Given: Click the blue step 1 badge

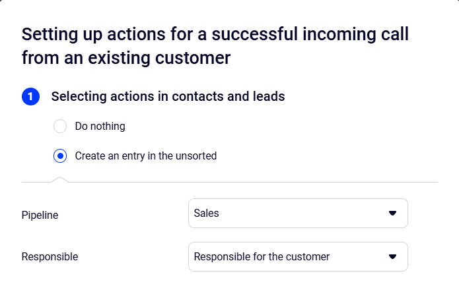Looking at the screenshot, I should pyautogui.click(x=31, y=97).
